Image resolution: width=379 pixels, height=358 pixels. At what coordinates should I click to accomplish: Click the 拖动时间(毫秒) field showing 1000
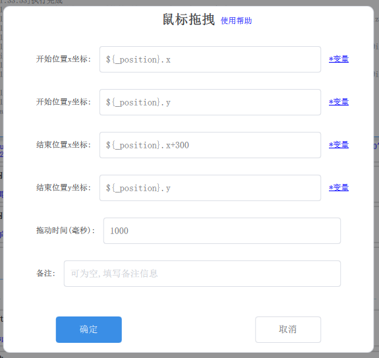tap(222, 231)
